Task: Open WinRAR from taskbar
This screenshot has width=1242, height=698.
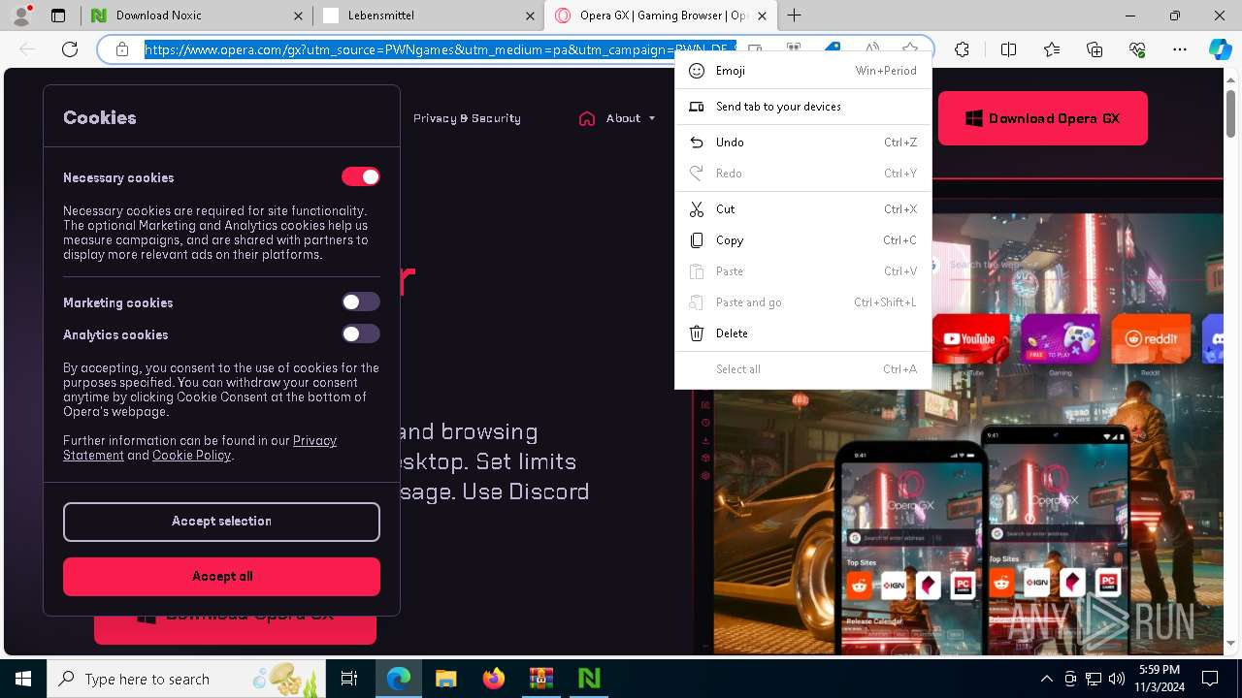Action: (540, 679)
